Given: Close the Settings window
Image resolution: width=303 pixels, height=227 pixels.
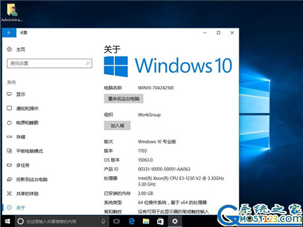Looking at the screenshot, I should point(232,33).
